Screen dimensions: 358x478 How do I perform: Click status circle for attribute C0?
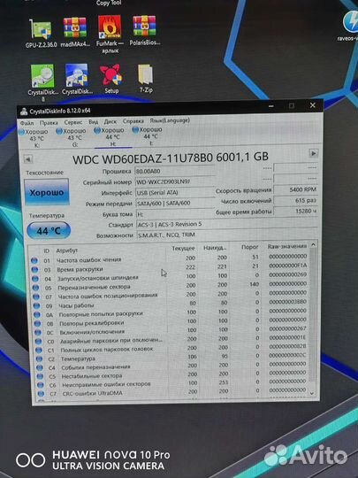click(x=38, y=341)
